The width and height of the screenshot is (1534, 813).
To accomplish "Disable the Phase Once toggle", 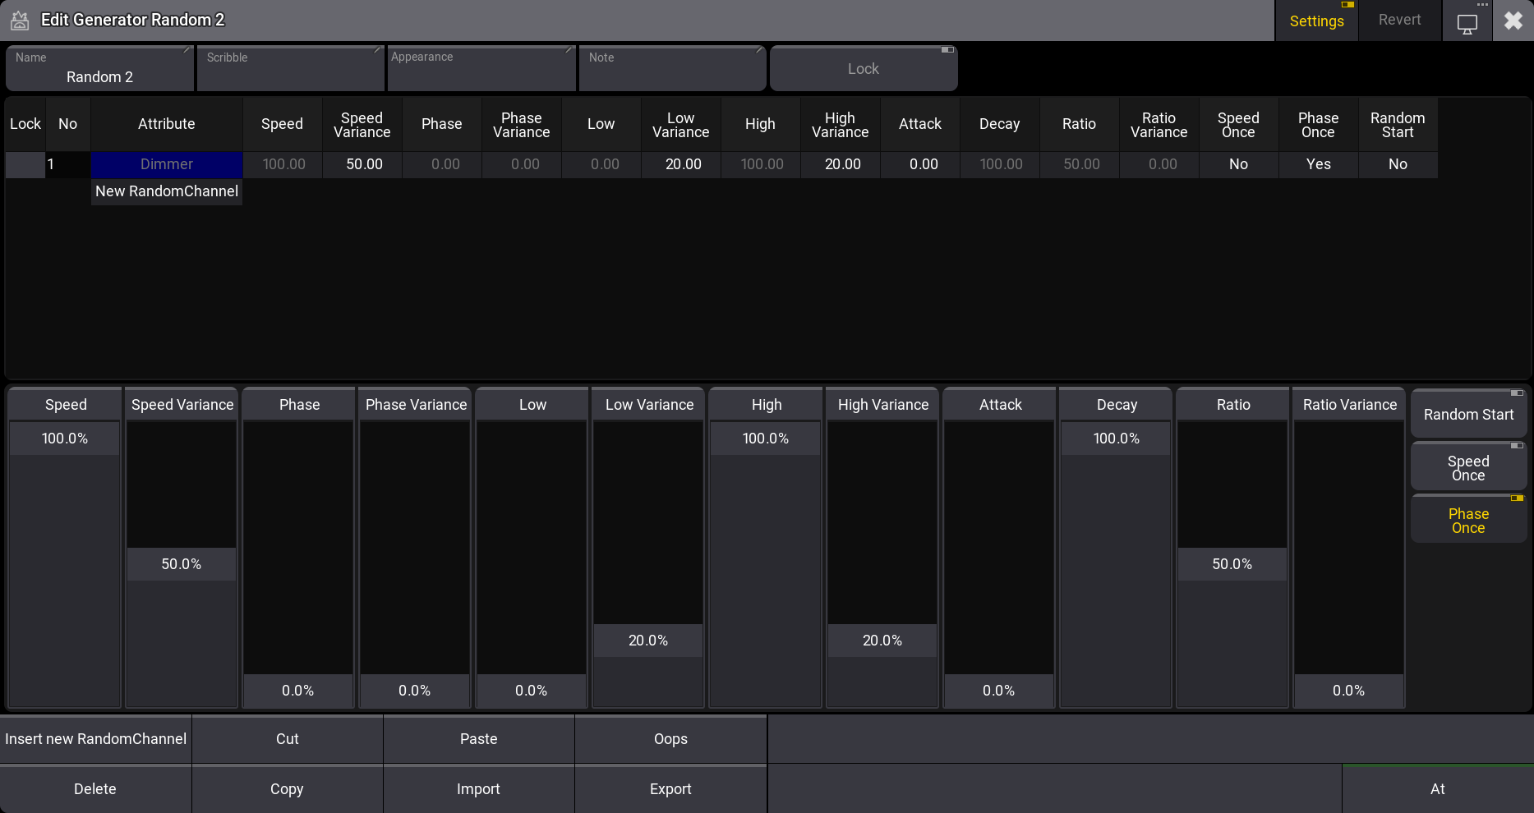I will (x=1468, y=520).
